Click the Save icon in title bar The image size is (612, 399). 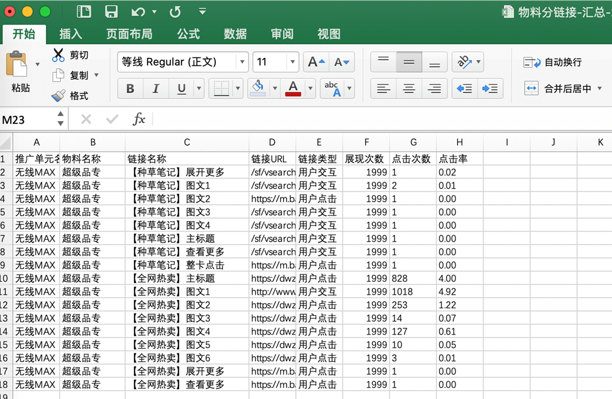click(111, 11)
